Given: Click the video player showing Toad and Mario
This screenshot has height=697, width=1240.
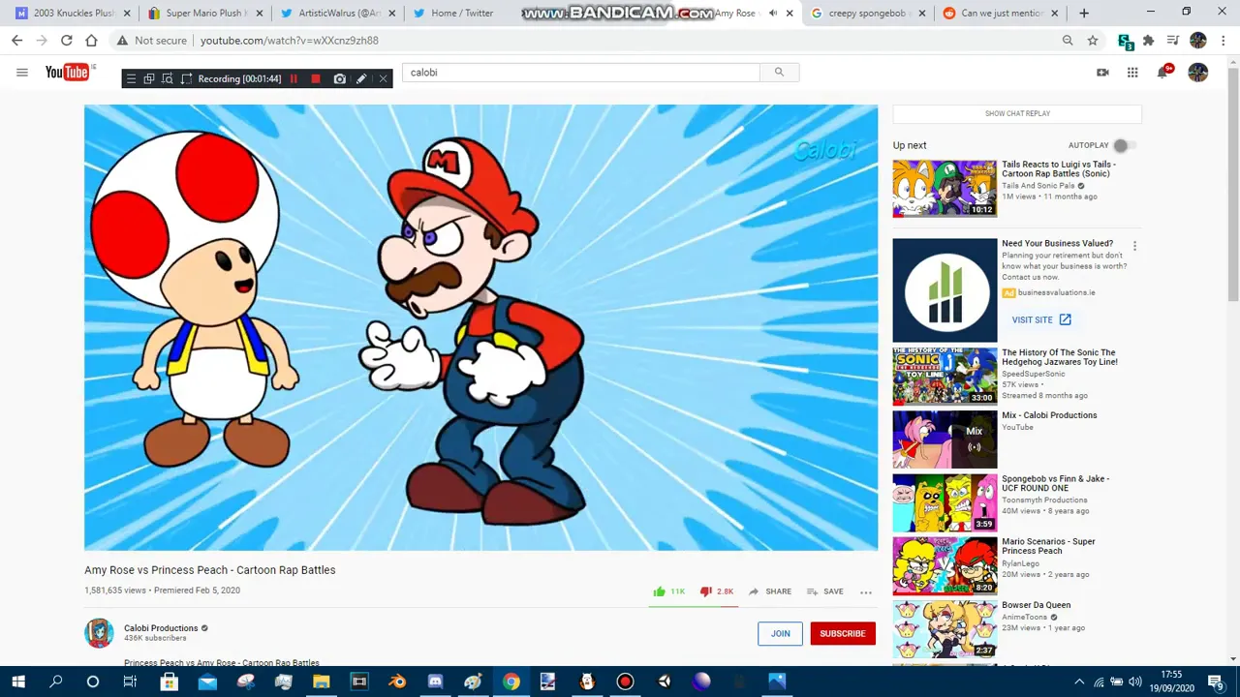Looking at the screenshot, I should [480, 327].
